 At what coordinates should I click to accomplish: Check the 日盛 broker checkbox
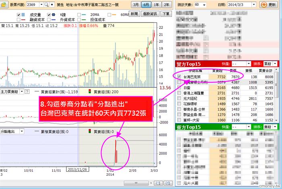pos(179,87)
